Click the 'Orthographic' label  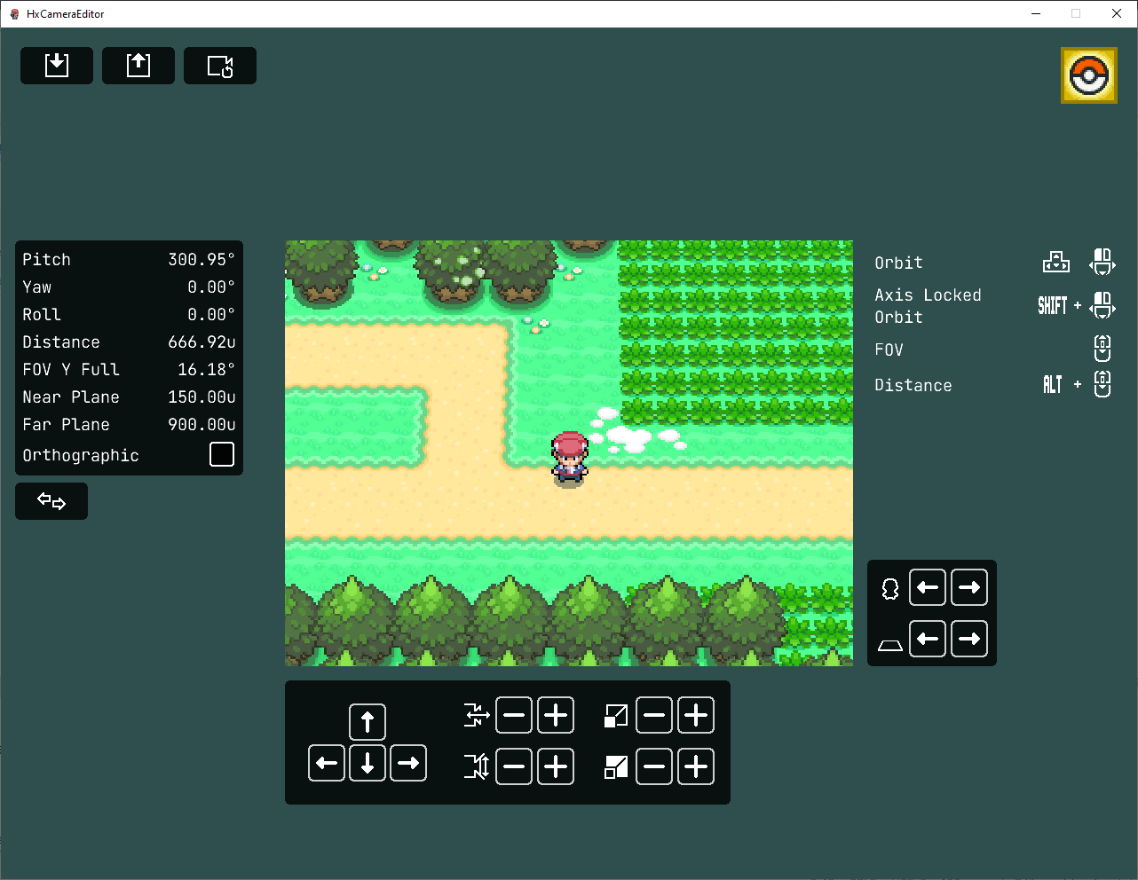pyautogui.click(x=81, y=456)
